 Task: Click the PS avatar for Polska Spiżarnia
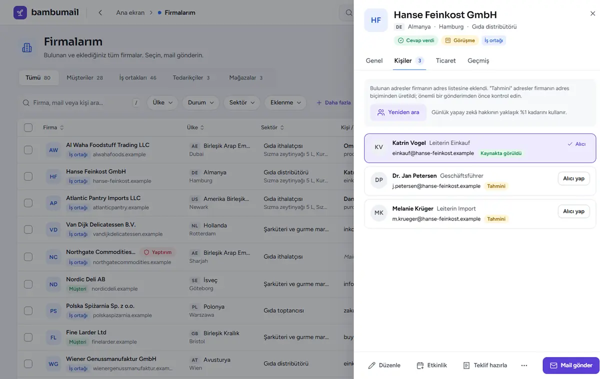tap(53, 311)
